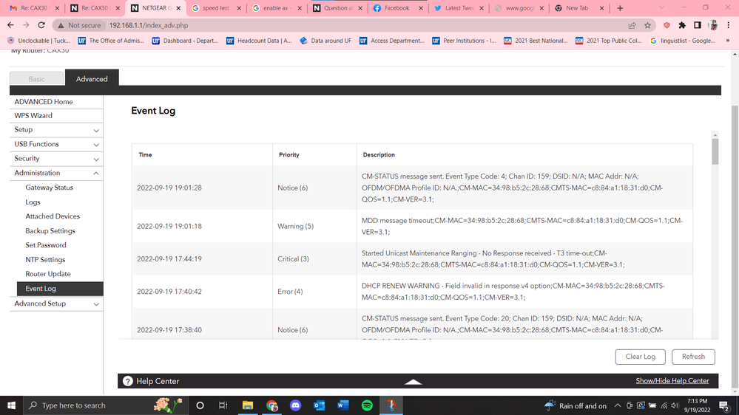Open the Chrome three-dot menu
Viewport: 739px width, 415px height.
click(728, 25)
